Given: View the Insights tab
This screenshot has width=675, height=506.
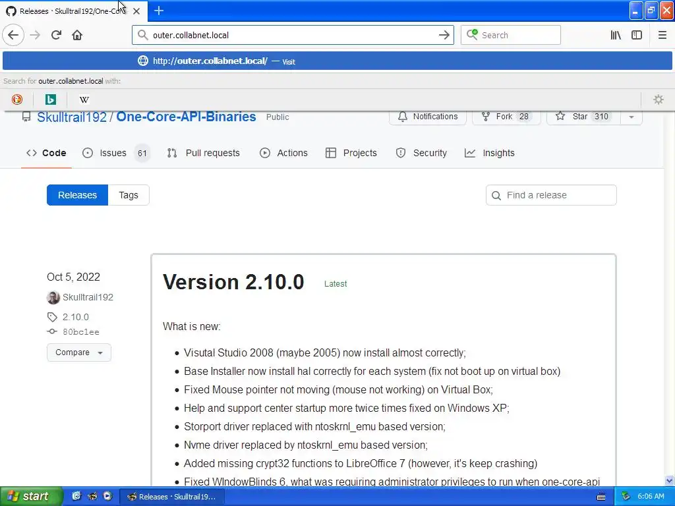Looking at the screenshot, I should click(490, 153).
